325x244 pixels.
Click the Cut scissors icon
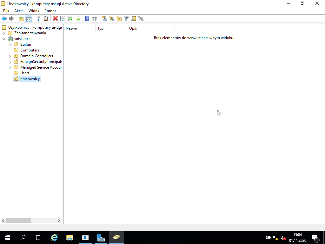pos(38,18)
